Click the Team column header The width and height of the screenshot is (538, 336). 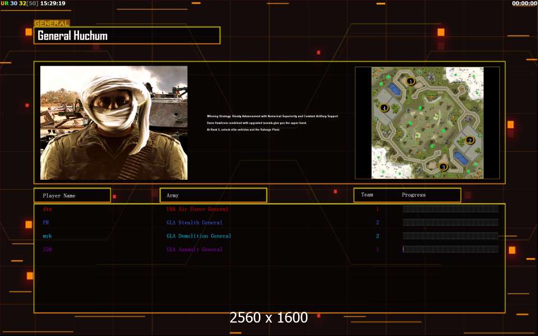pos(367,195)
